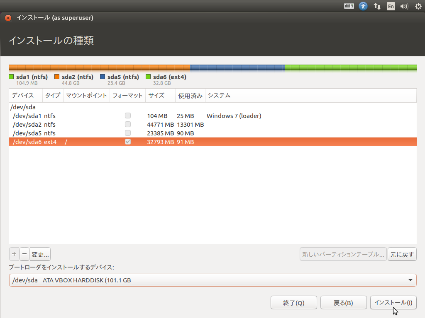The width and height of the screenshot is (425, 318).
Task: Uncheck the format box for /dev/sda6
Action: coord(127,142)
